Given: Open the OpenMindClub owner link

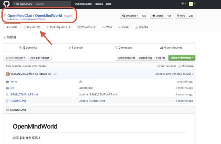Looking at the screenshot, I should coord(20,16).
